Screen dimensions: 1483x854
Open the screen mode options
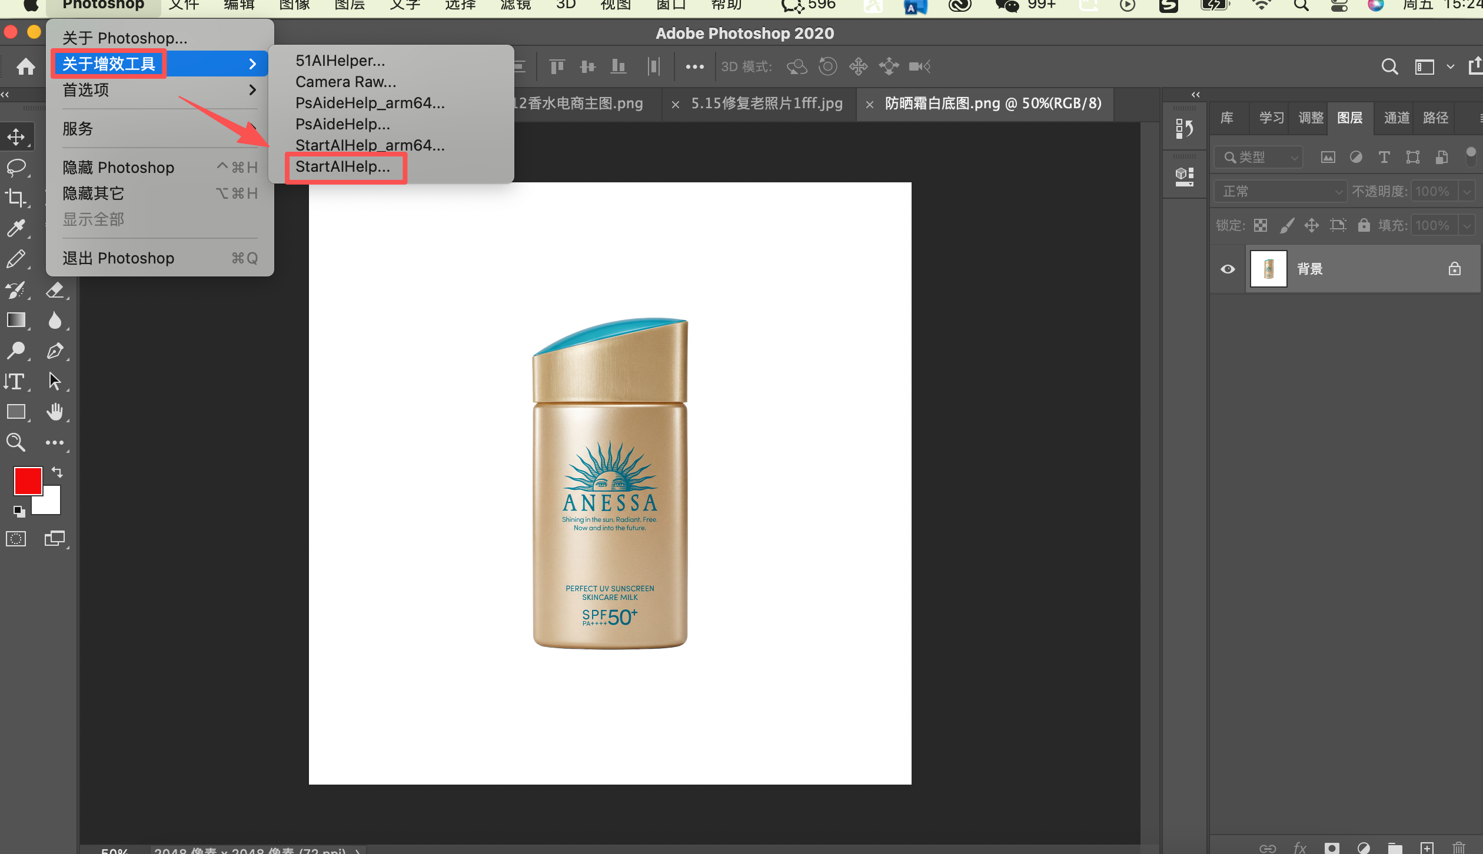55,538
